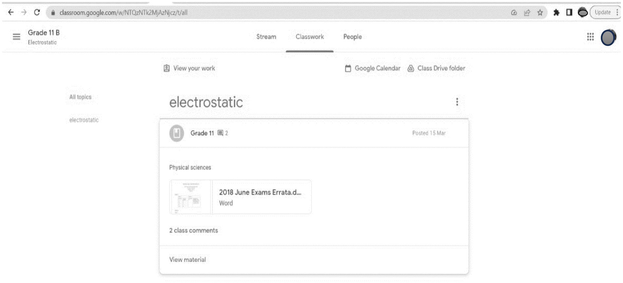Select the electrostatic topic in sidebar

pos(84,120)
